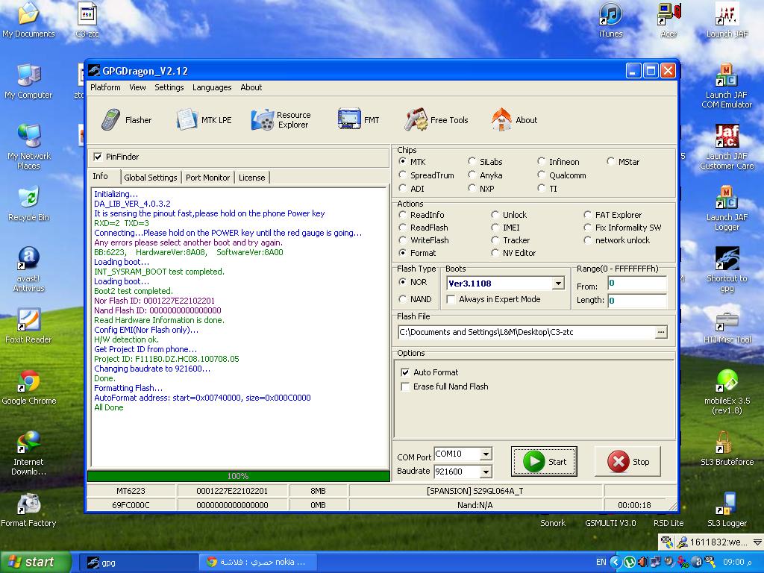The image size is (764, 573).
Task: Open Free Tools
Action: [436, 120]
